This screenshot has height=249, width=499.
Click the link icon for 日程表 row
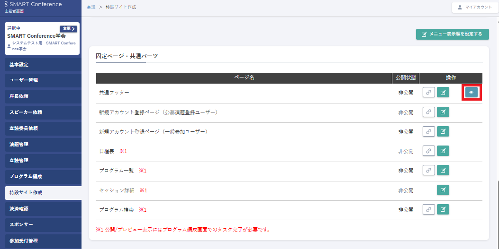coord(428,151)
